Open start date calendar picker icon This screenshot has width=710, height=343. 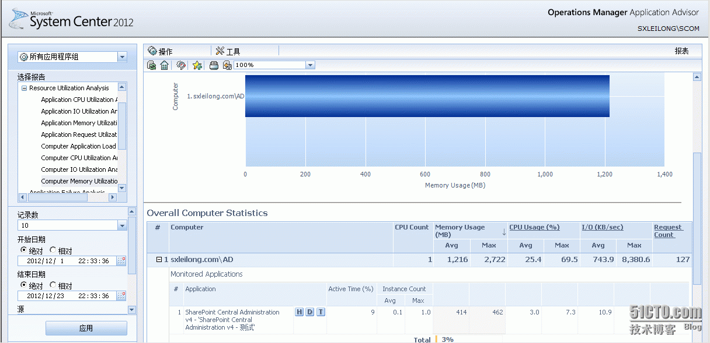121,261
